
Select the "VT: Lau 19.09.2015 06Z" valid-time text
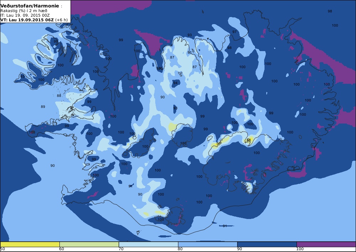[x=27, y=20]
